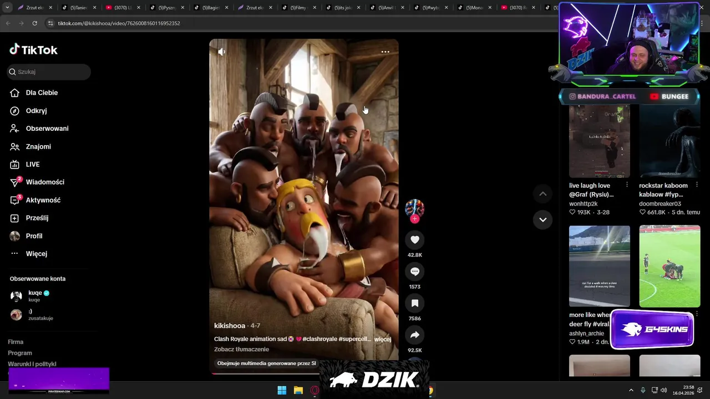Close the (5)Anvil tab

(x=403, y=8)
